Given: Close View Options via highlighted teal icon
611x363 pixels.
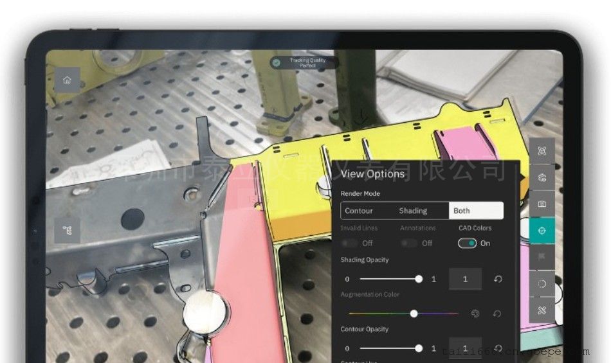Looking at the screenshot, I should click(542, 231).
